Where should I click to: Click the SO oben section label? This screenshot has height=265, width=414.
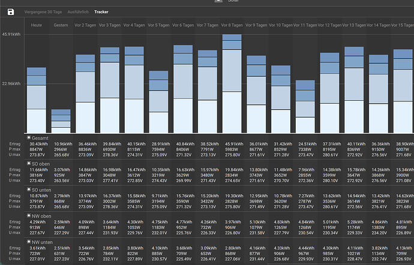pyautogui.click(x=41, y=164)
